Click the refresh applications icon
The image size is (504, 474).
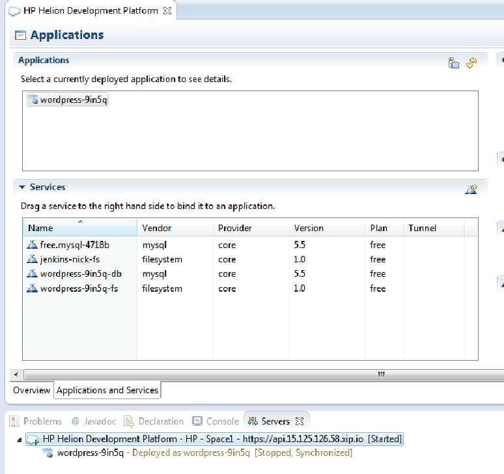(471, 63)
